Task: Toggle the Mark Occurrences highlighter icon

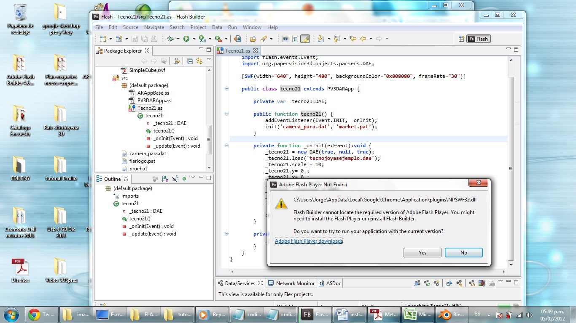Action: [305, 39]
